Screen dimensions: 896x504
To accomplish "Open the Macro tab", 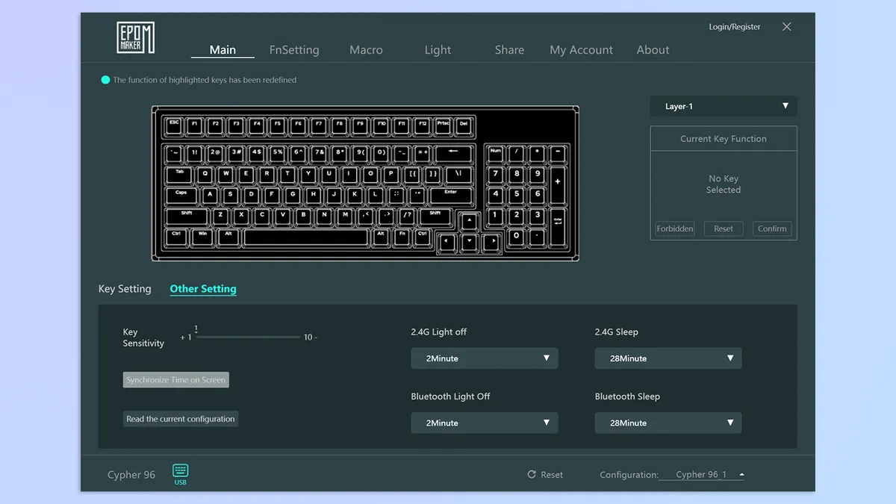I will [x=366, y=50].
